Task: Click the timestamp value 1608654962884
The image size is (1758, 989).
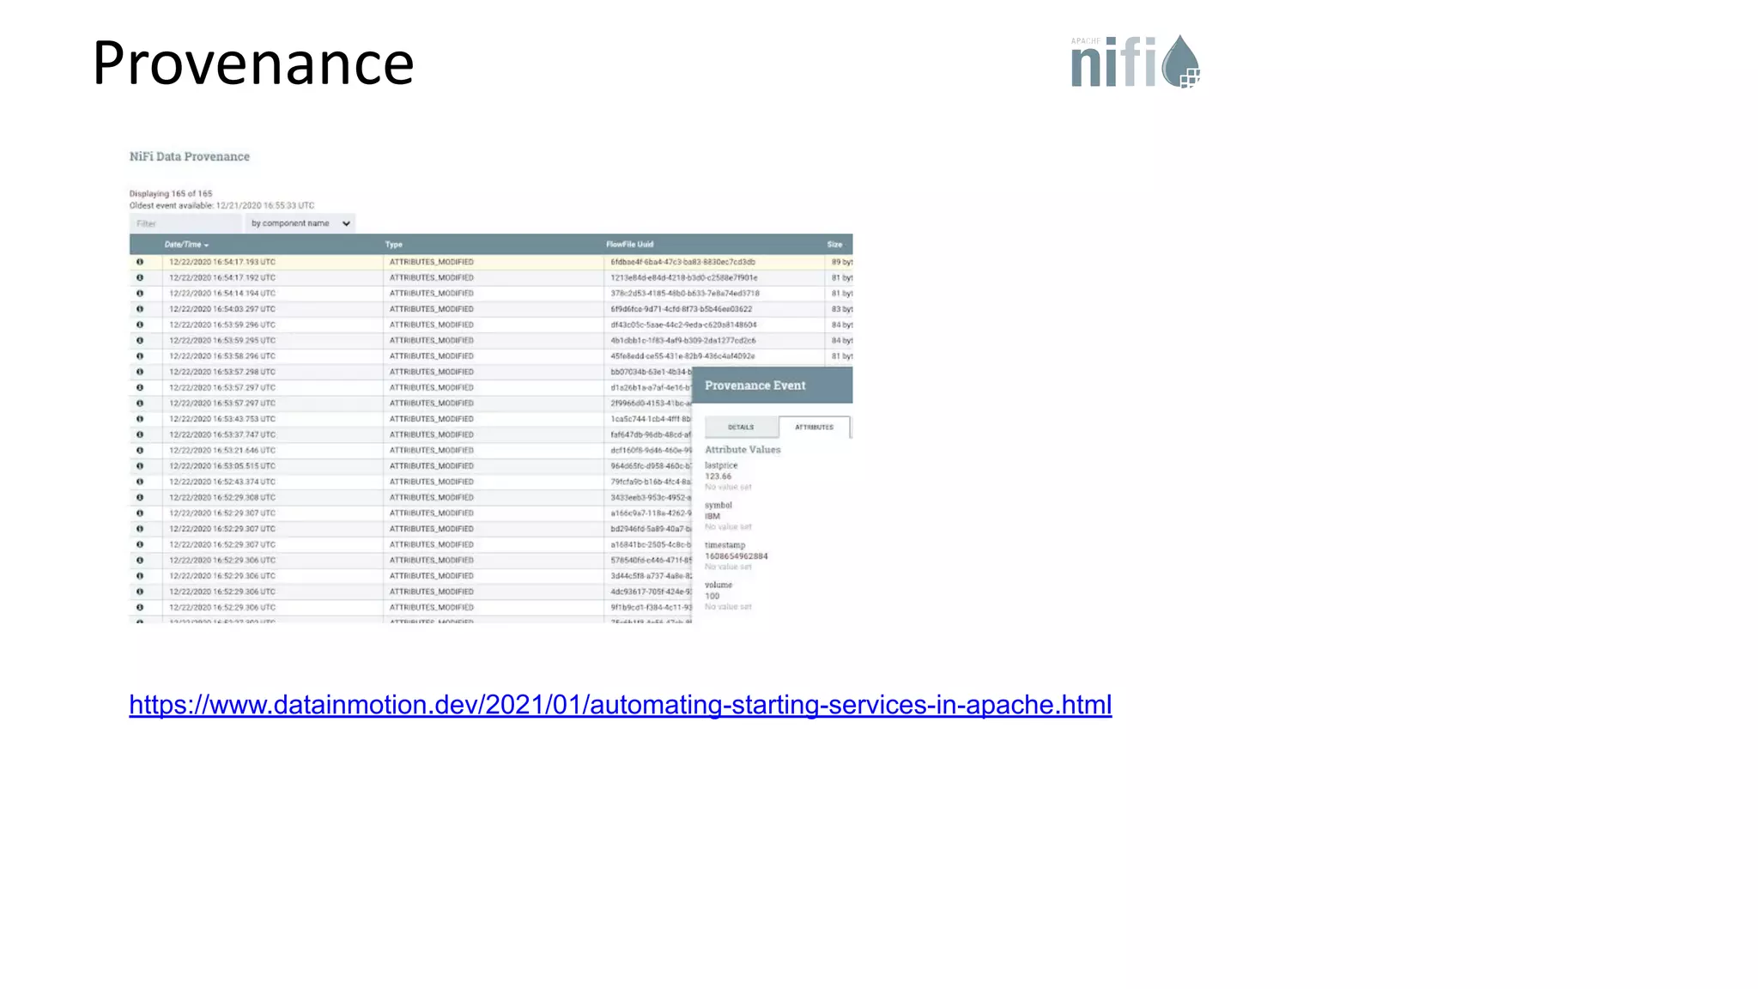Action: coord(737,556)
